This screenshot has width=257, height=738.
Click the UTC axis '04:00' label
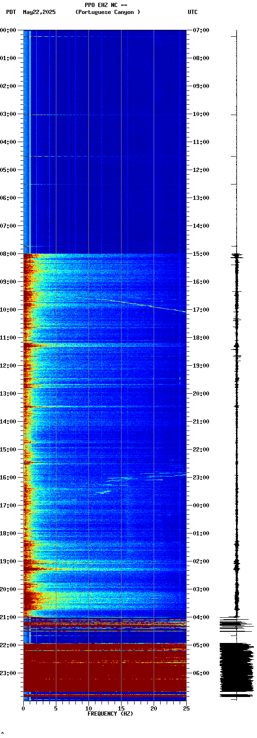pos(201,617)
